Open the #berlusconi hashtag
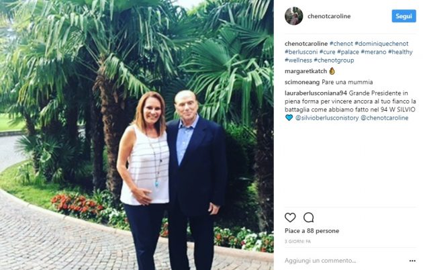Screen dimensions: 423x270 pyautogui.click(x=301, y=52)
